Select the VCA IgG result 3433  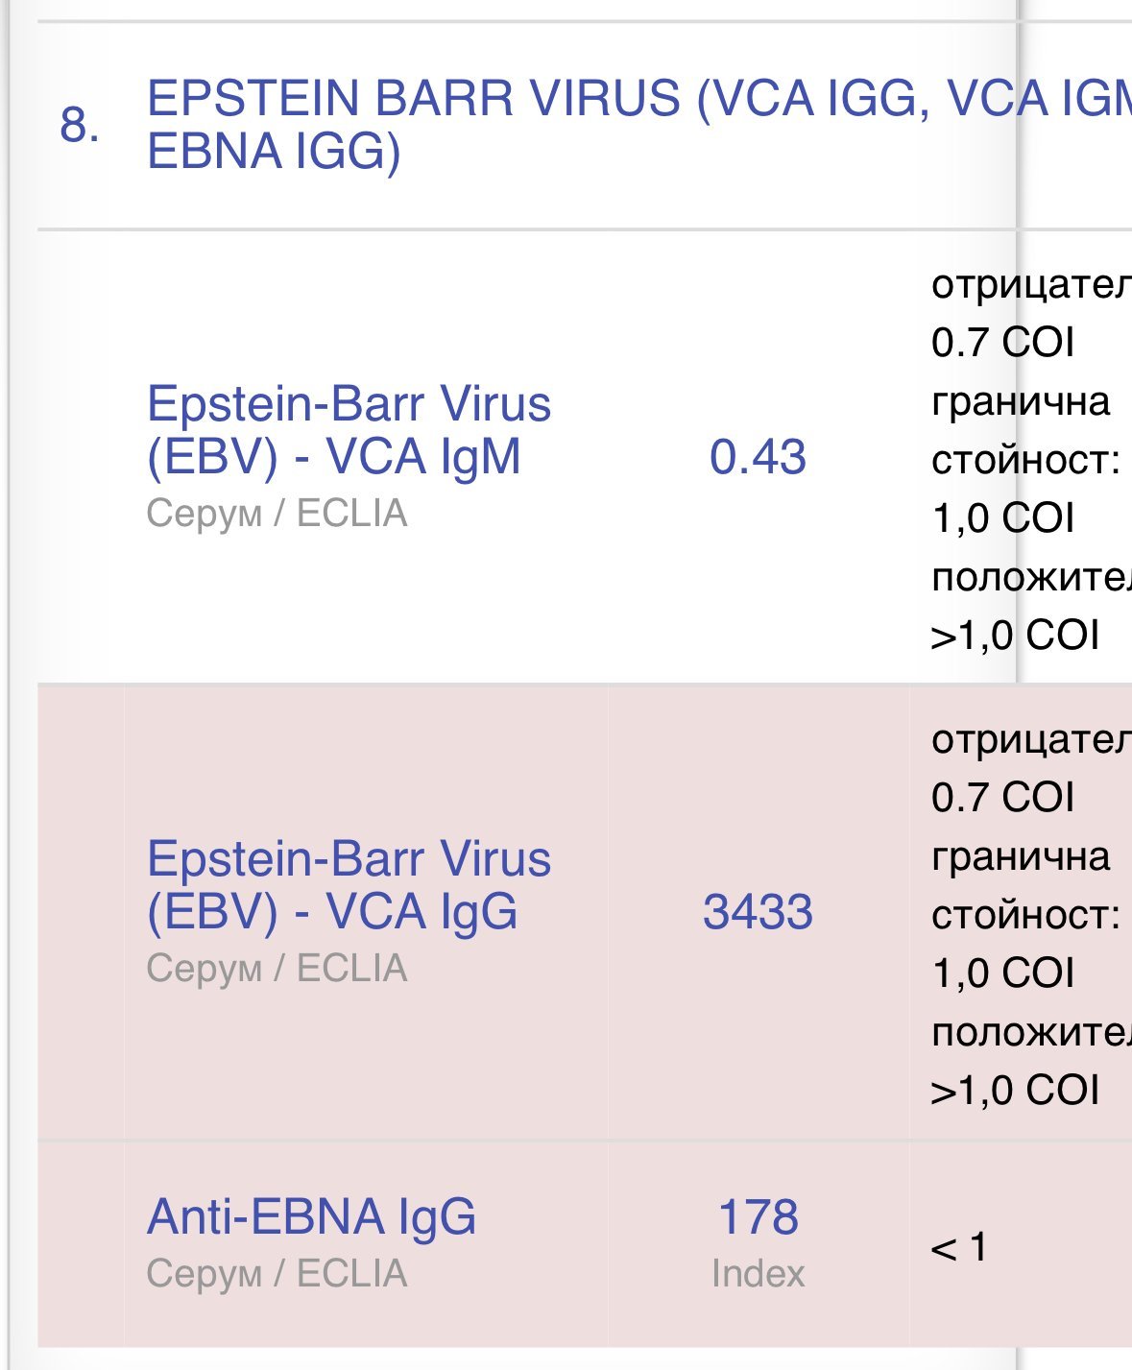pyautogui.click(x=758, y=912)
